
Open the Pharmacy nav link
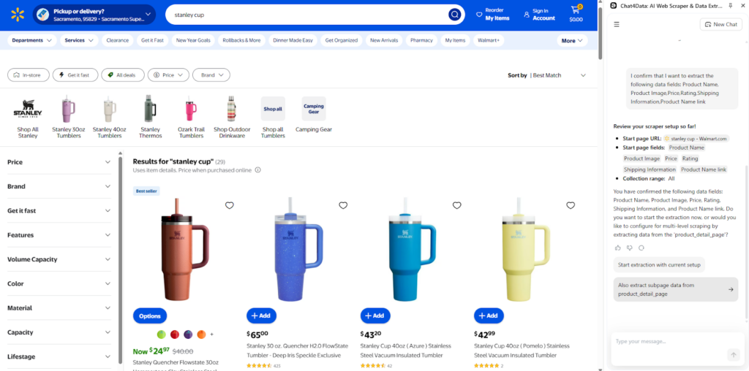click(x=421, y=41)
